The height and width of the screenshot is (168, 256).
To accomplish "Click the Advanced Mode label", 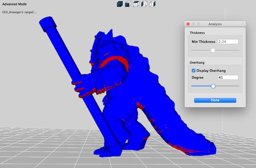I will [x=14, y=5].
